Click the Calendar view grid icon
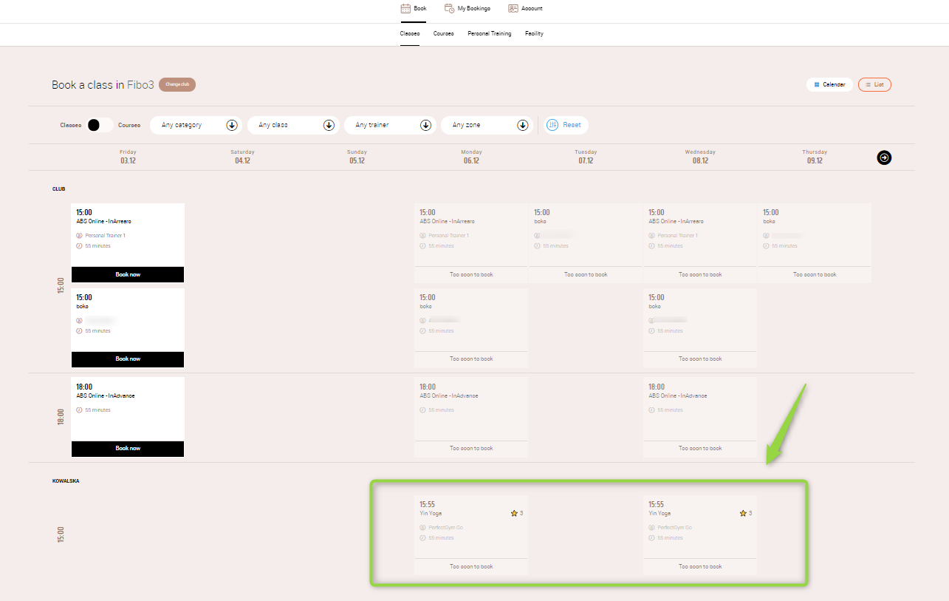This screenshot has height=601, width=949. click(816, 85)
